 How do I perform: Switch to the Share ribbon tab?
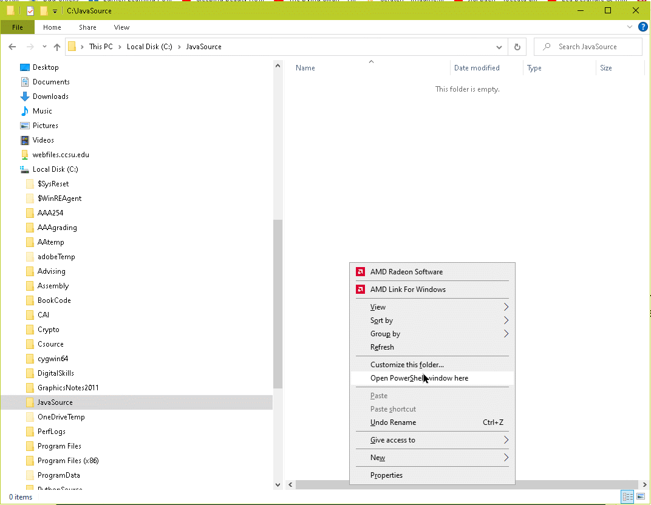tap(87, 27)
